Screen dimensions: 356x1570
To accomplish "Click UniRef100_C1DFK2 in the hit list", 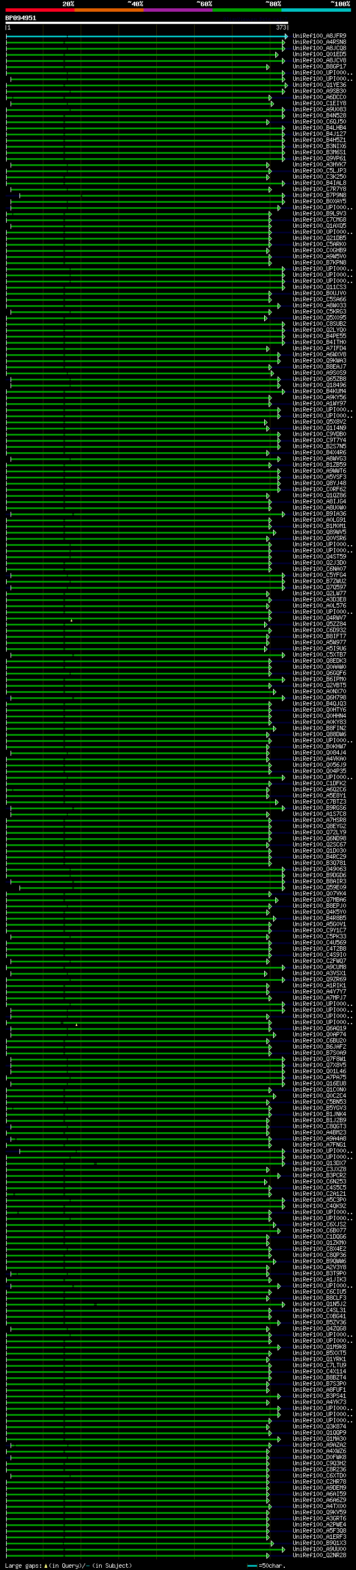I will 319,783.
